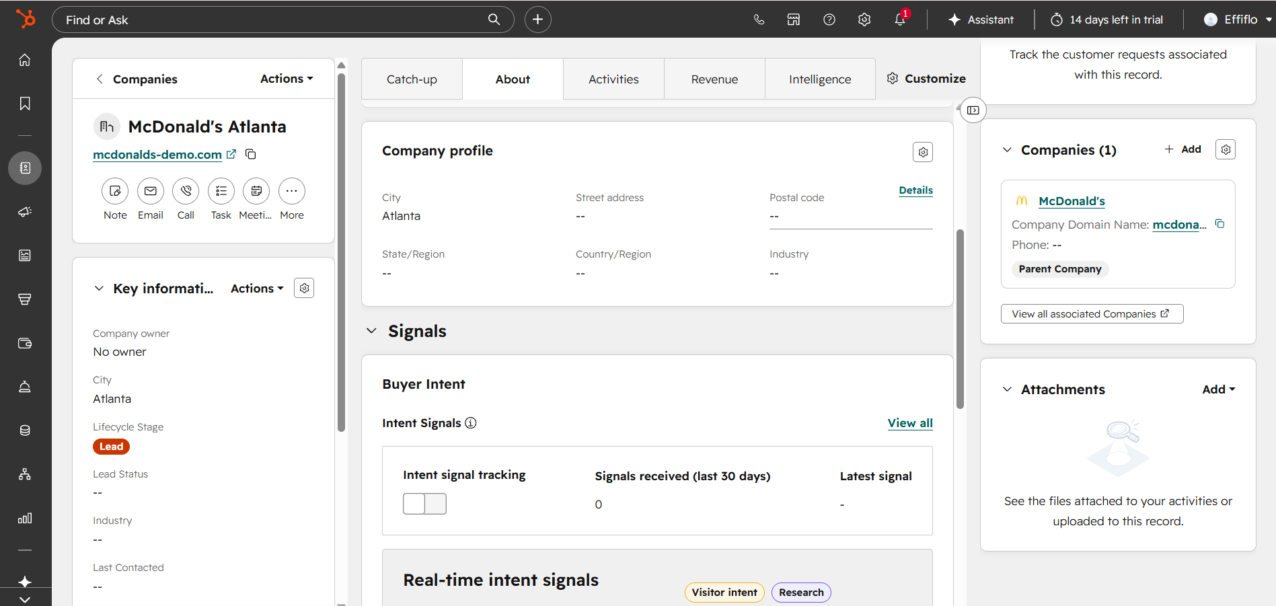Collapse the Signals section

coord(371,331)
